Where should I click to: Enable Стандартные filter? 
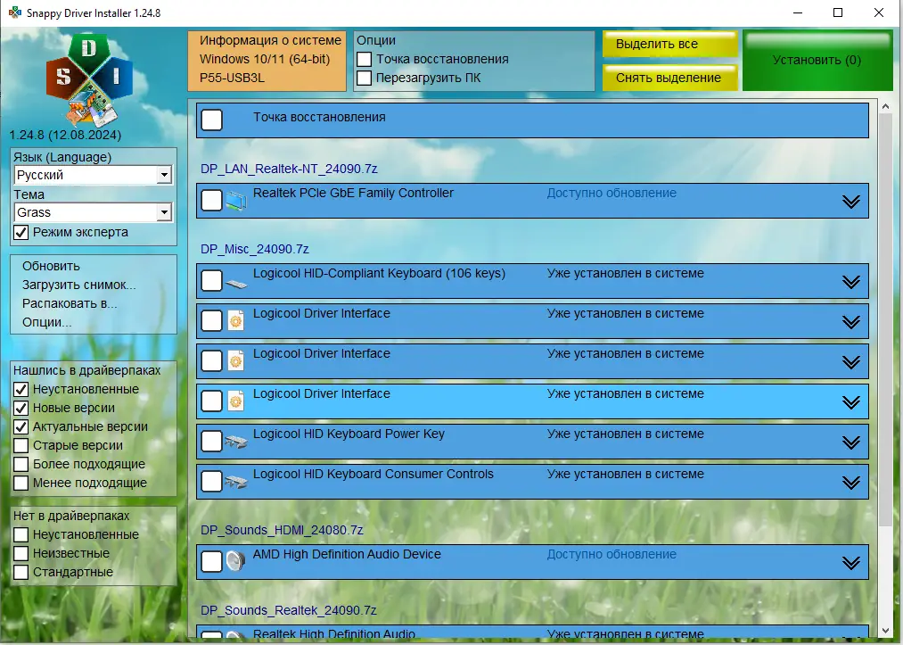(21, 573)
